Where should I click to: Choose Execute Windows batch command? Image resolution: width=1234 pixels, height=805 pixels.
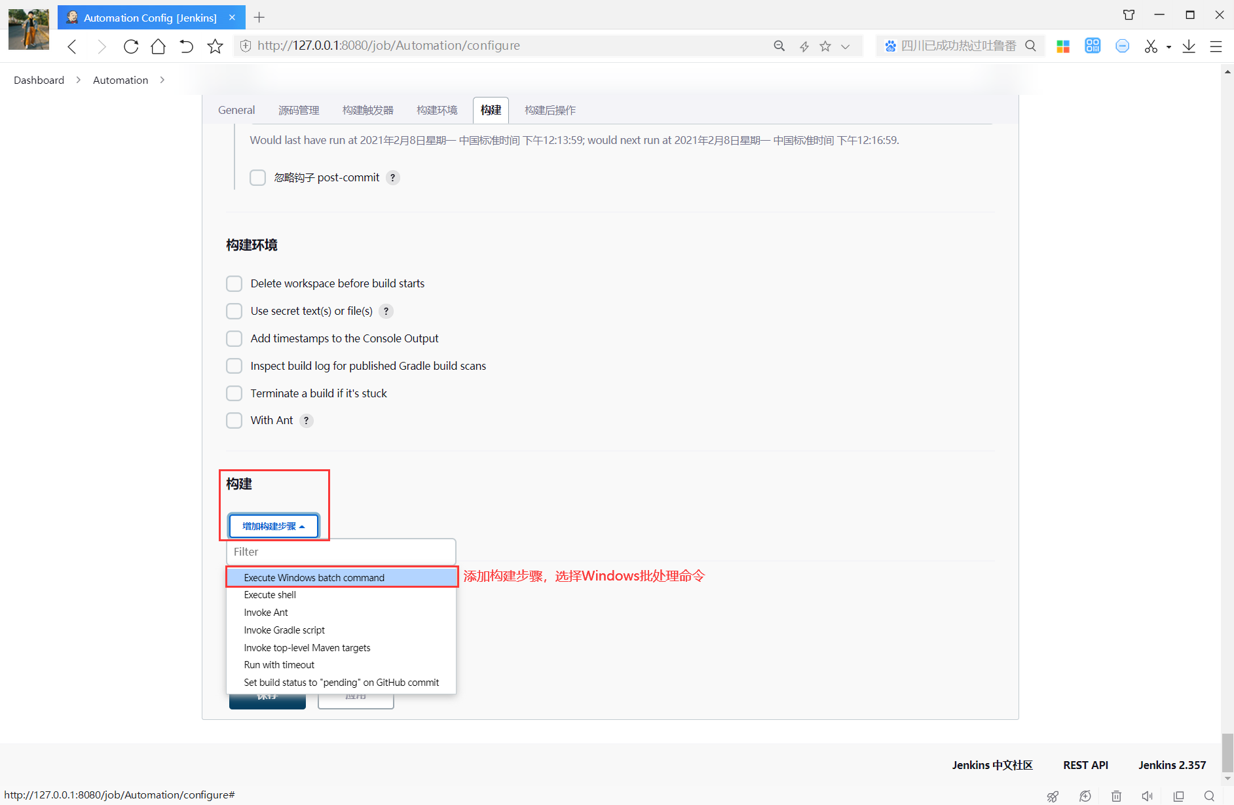[341, 577]
